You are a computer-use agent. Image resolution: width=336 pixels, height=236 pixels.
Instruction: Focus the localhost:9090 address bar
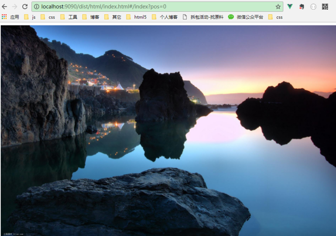pyautogui.click(x=157, y=7)
